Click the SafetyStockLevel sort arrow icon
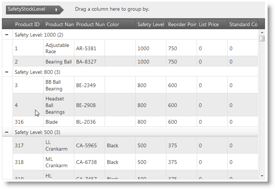 (56, 10)
